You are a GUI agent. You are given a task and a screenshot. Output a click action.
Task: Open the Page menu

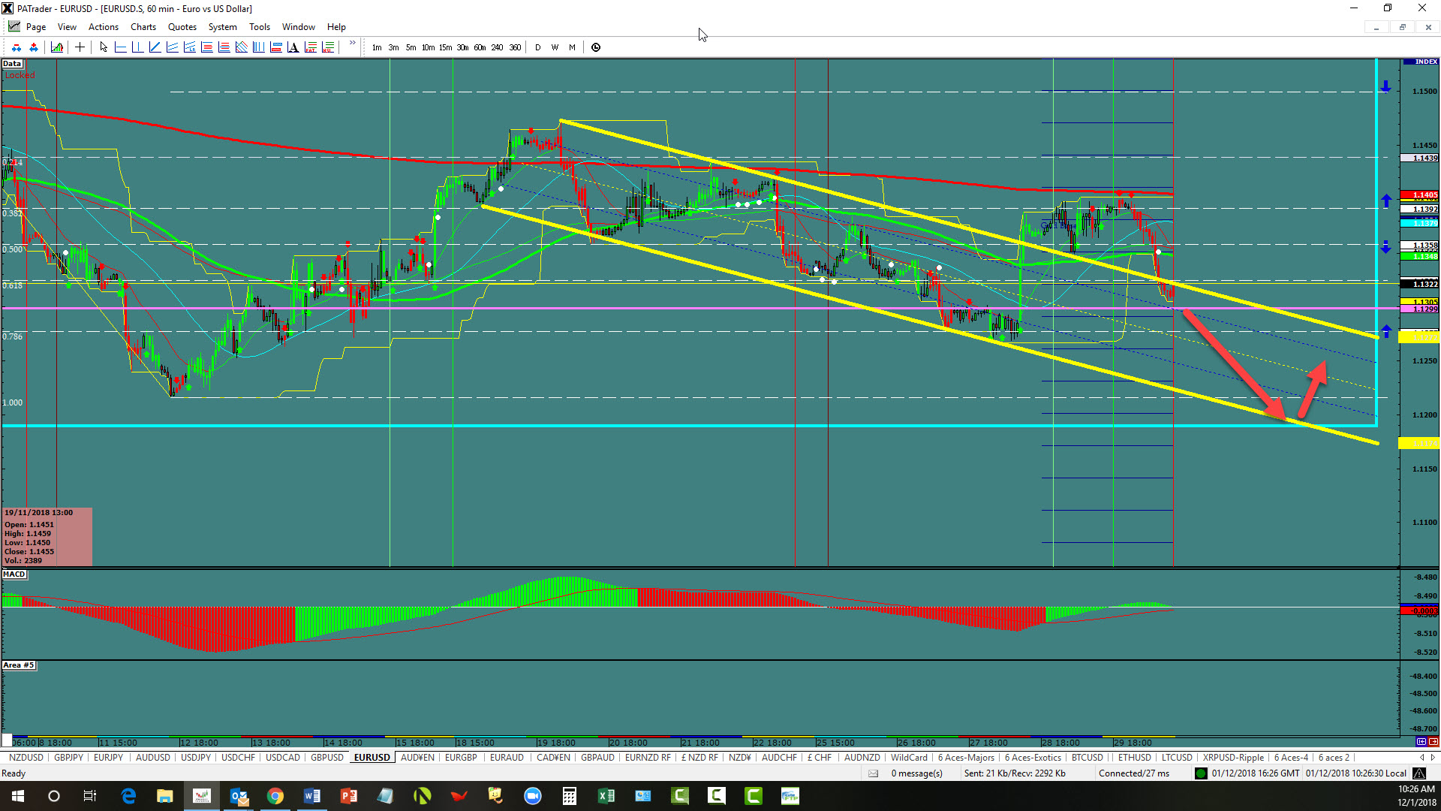[36, 27]
